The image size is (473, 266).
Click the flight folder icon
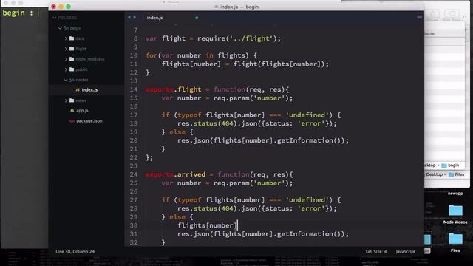pos(72,49)
